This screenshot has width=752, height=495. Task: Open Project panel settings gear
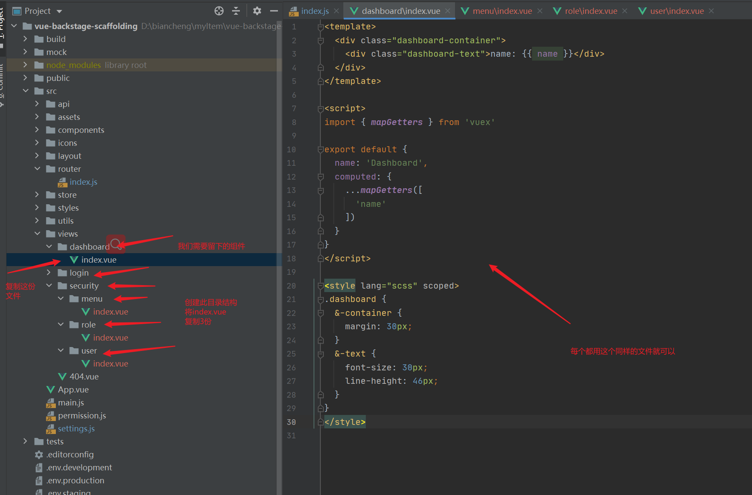coord(257,11)
